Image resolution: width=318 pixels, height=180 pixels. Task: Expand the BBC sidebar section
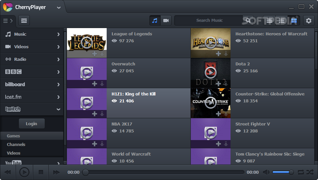32,72
